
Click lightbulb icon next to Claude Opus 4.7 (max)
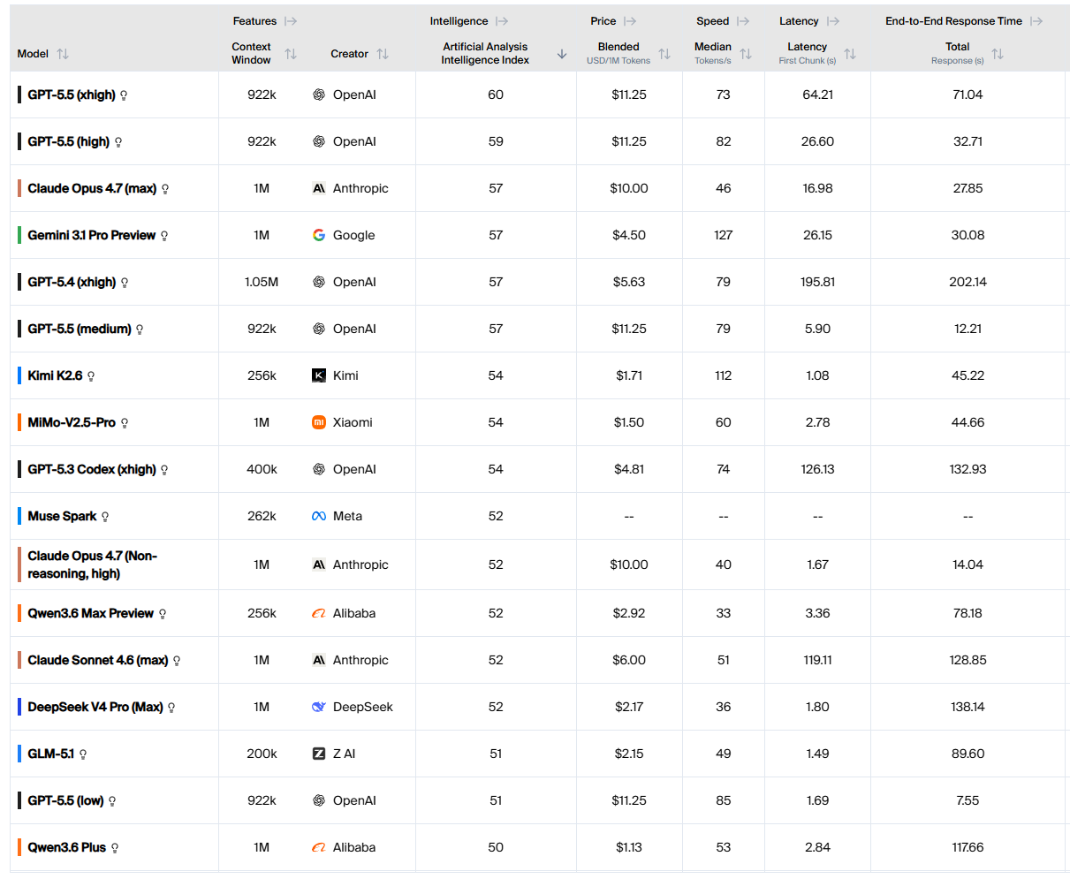point(165,189)
